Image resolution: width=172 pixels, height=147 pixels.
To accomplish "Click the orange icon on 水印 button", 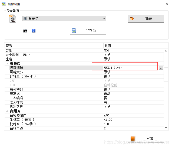I will (x=133, y=139).
